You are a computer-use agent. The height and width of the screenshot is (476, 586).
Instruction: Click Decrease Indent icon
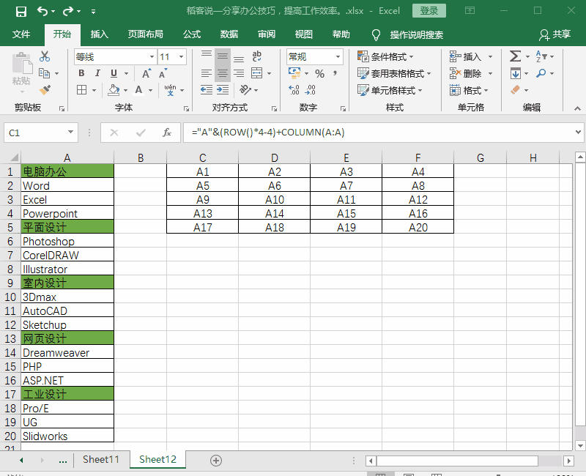pos(207,89)
